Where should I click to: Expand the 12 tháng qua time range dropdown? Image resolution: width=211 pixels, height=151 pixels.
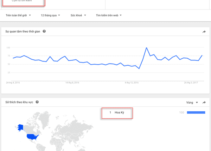50,15
